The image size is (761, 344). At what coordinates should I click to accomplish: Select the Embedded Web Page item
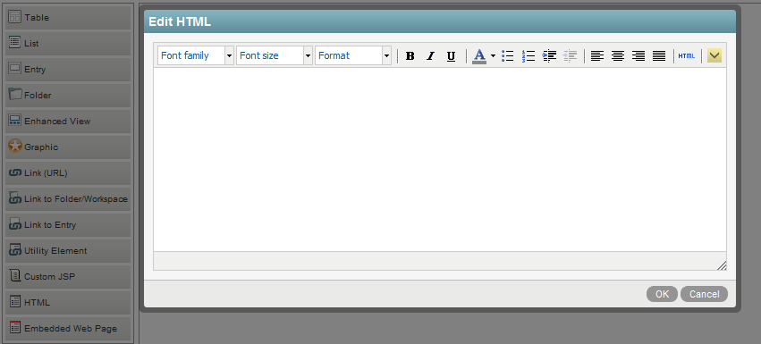coord(68,329)
